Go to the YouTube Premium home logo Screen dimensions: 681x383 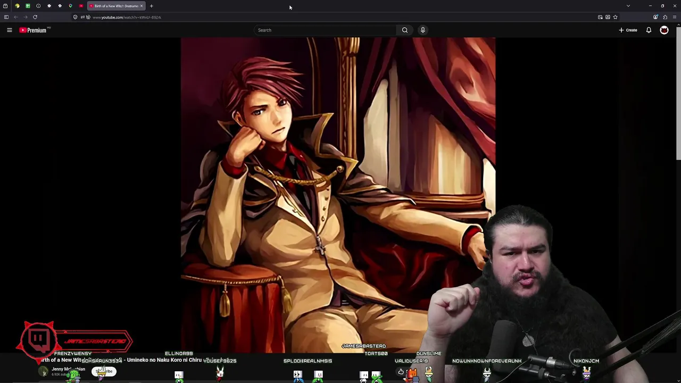coord(33,30)
